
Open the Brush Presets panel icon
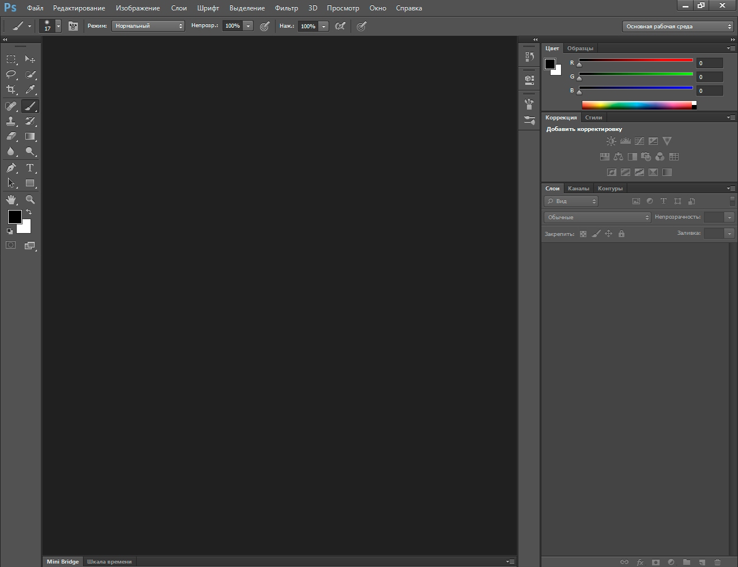pyautogui.click(x=529, y=121)
